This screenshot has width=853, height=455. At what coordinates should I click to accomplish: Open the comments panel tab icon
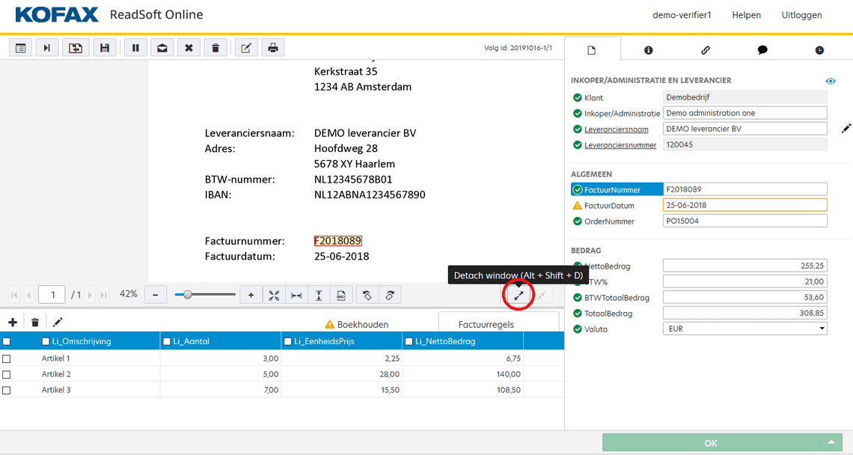tap(762, 50)
